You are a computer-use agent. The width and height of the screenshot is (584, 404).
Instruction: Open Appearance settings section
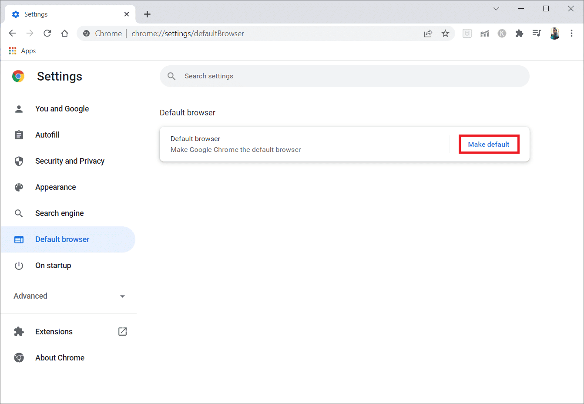click(56, 187)
